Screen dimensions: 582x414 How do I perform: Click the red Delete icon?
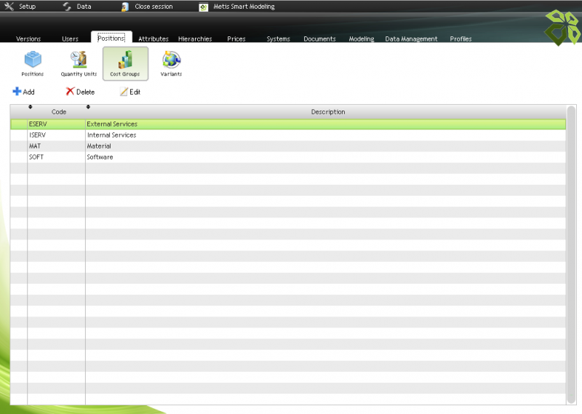[x=70, y=92]
